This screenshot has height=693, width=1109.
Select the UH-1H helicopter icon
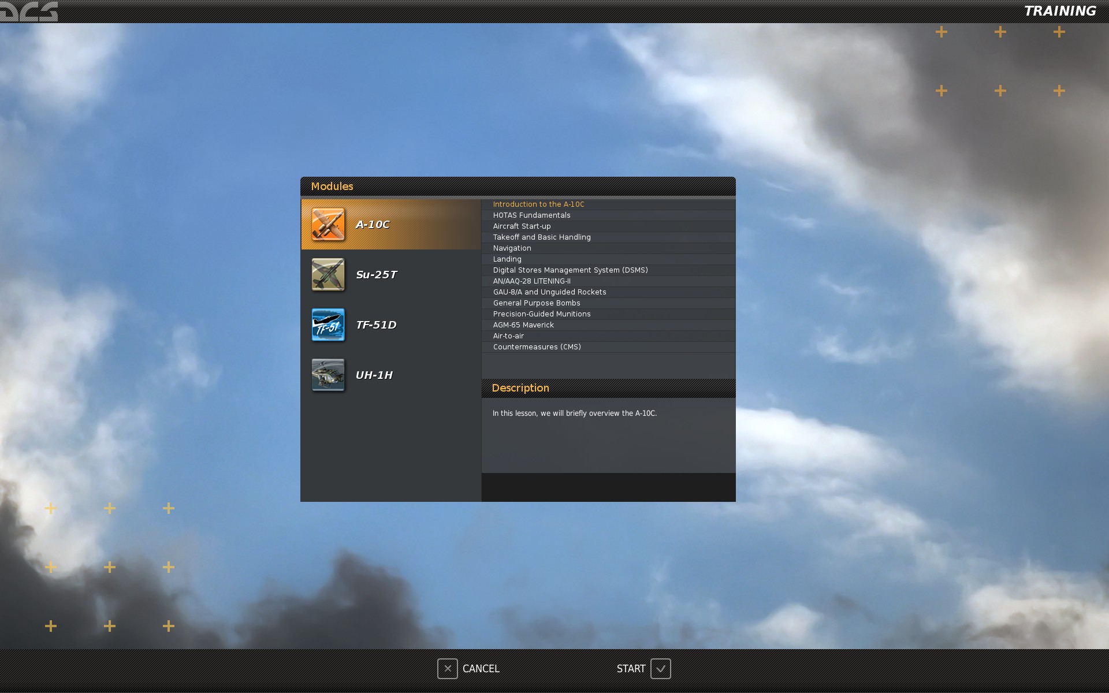tap(328, 375)
